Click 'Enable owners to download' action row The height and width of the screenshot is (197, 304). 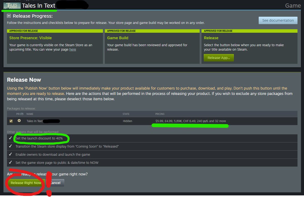pos(152,155)
